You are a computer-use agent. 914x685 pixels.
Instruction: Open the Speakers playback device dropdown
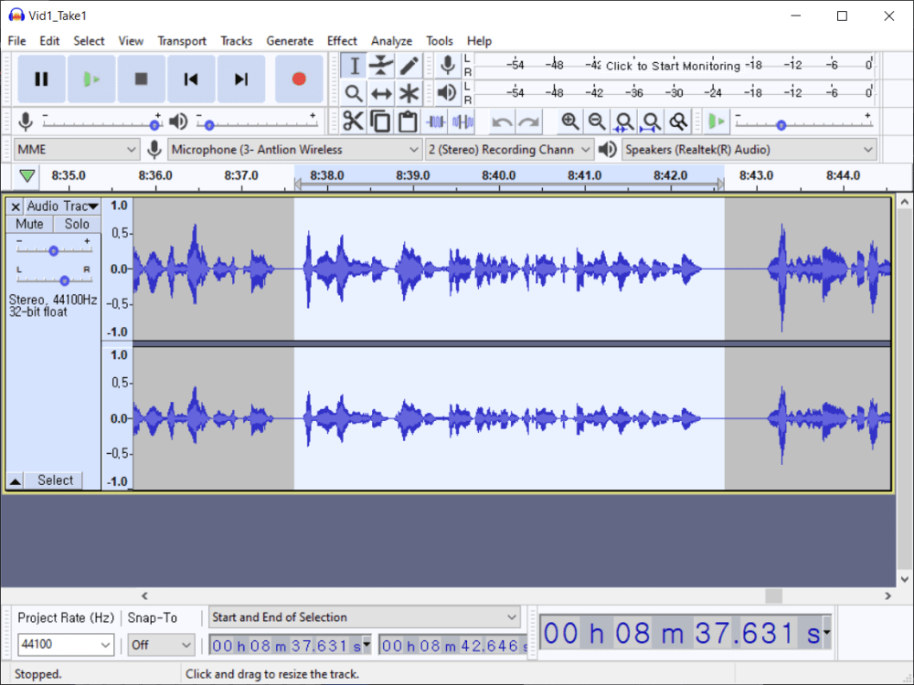coord(749,150)
